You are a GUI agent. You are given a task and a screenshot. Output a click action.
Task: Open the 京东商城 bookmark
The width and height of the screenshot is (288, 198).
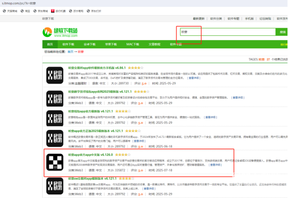(x=41, y=11)
